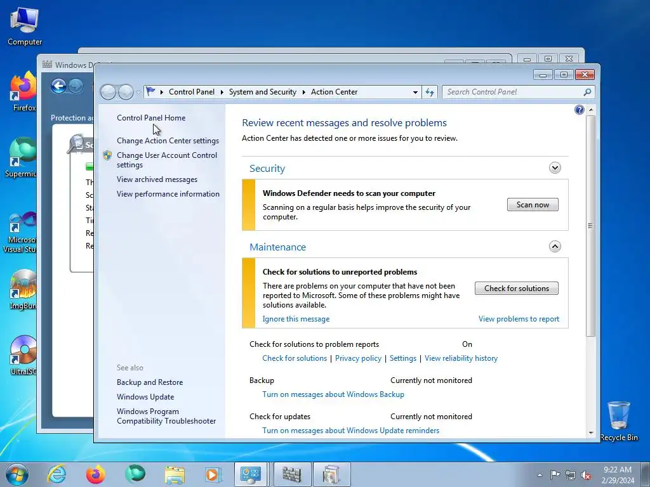Click the search magnifier in Control Panel

point(587,92)
